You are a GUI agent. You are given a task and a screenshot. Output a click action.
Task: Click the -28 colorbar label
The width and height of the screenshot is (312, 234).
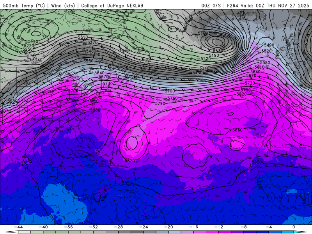(119, 227)
